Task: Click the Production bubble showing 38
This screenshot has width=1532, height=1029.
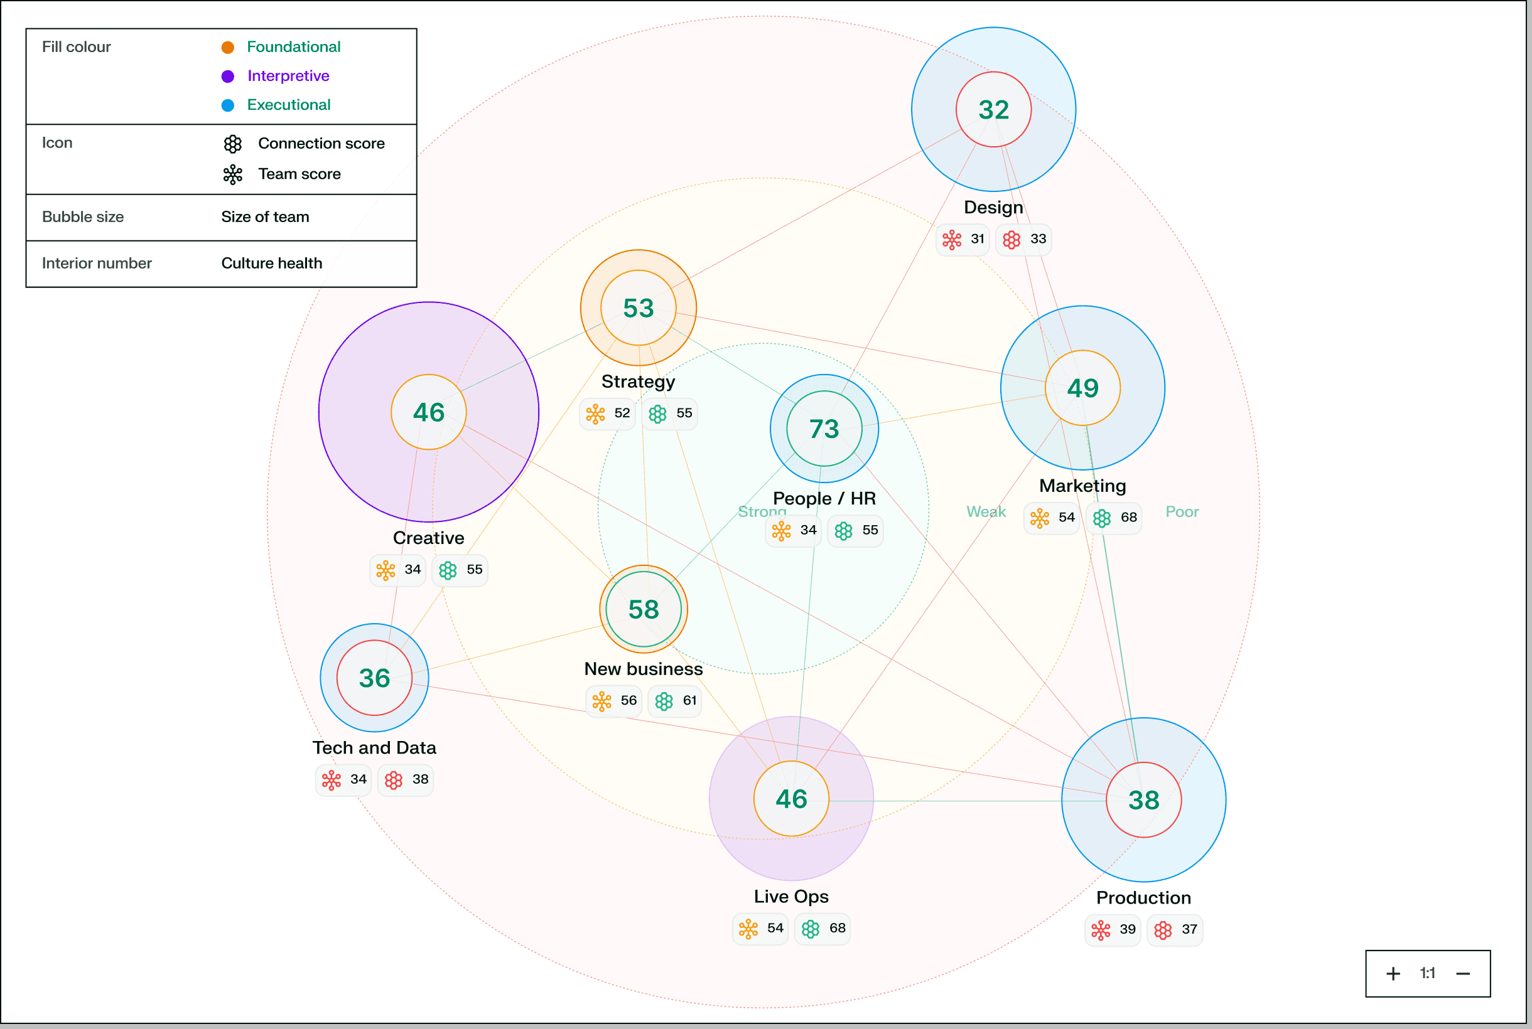Action: (1143, 800)
